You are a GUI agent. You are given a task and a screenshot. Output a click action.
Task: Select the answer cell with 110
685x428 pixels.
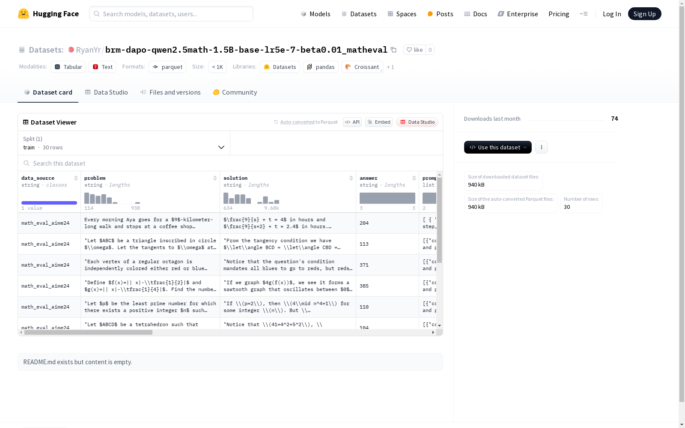pyautogui.click(x=387, y=307)
